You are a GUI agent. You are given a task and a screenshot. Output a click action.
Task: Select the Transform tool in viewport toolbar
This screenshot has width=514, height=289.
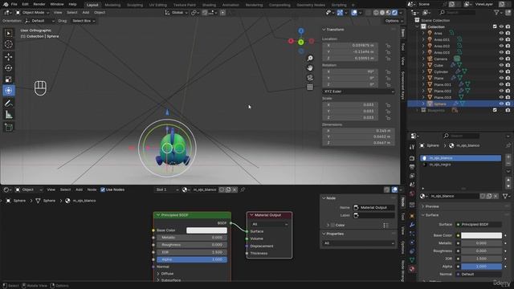click(9, 91)
